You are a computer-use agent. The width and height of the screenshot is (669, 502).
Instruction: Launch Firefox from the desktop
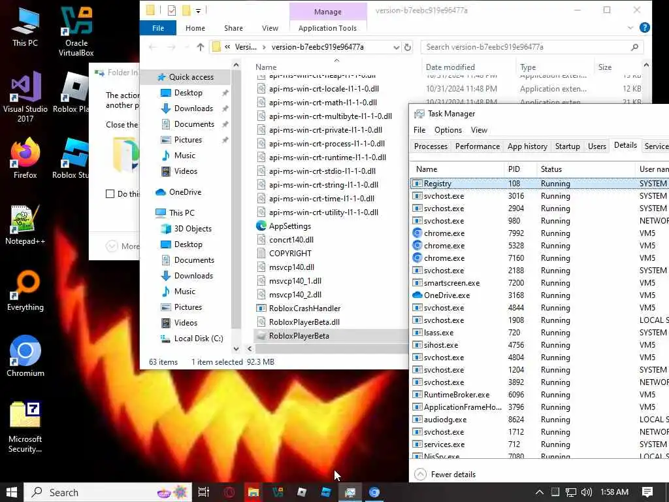point(25,158)
